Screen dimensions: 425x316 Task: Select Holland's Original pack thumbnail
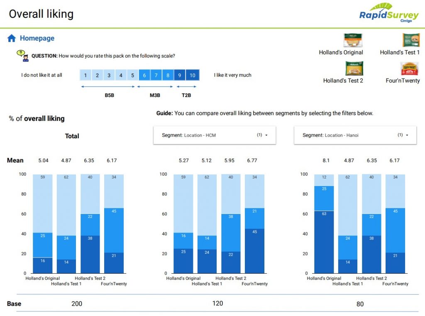point(353,40)
